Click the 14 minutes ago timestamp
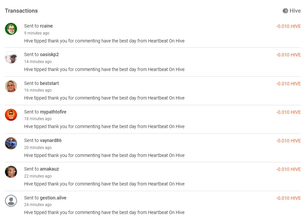The height and width of the screenshot is (218, 301). coord(38,62)
